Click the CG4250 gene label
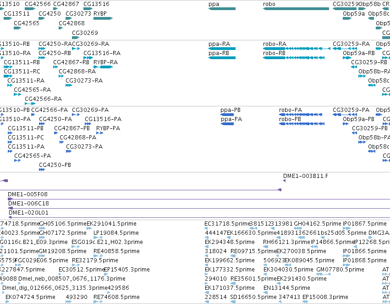Viewport: 390px width, 304px height. [x=50, y=13]
